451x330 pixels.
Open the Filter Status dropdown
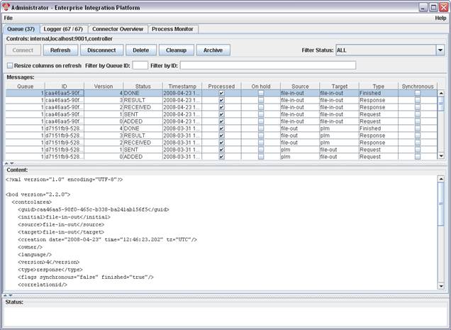[440, 50]
